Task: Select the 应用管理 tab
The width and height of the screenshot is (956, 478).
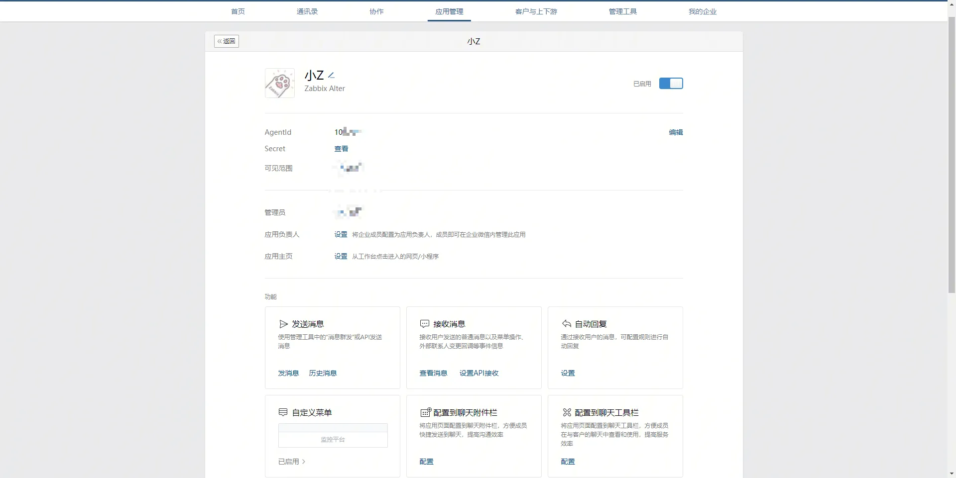Action: coord(449,11)
